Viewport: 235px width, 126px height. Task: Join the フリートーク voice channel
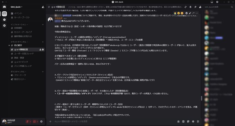coord(27,75)
